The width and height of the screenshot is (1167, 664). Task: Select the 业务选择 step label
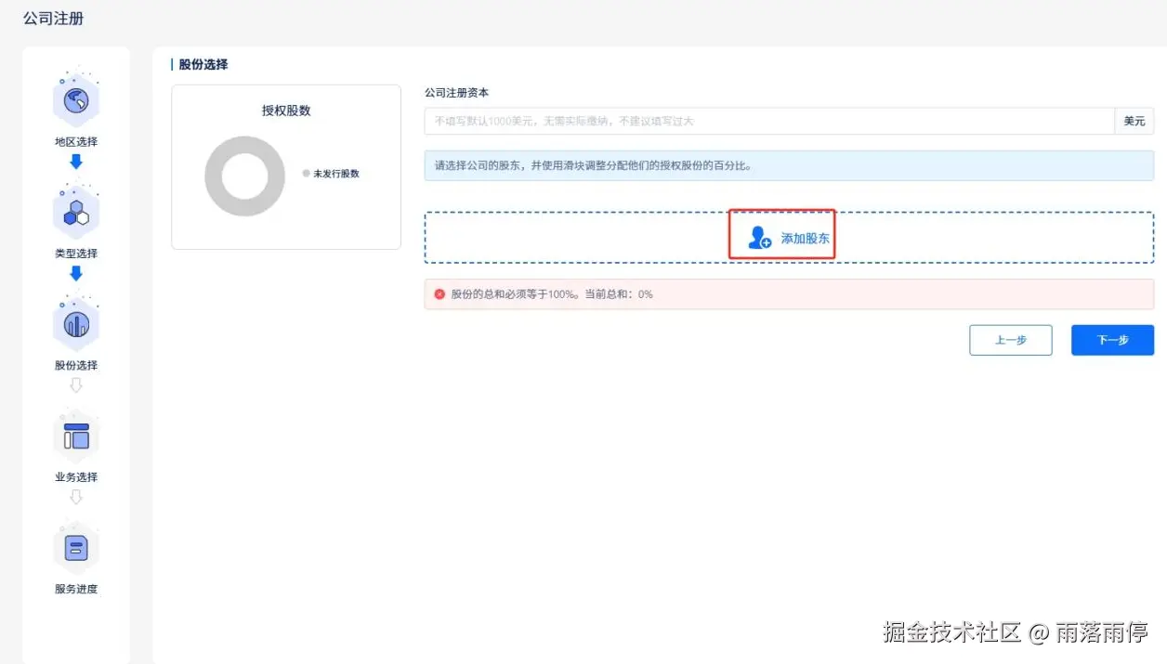click(x=76, y=477)
